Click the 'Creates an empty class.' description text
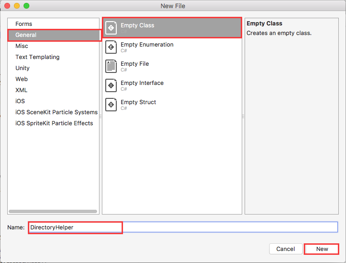The image size is (346, 263). point(279,33)
